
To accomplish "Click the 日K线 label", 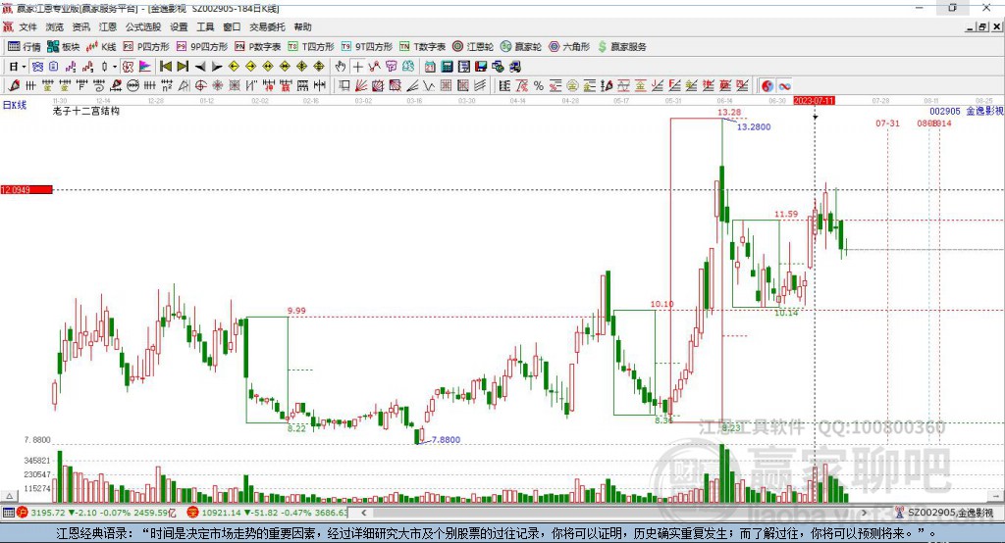I will pos(15,106).
